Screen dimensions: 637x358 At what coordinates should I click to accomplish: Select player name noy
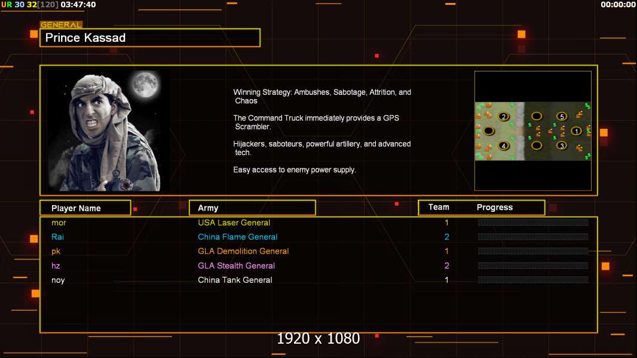point(58,280)
